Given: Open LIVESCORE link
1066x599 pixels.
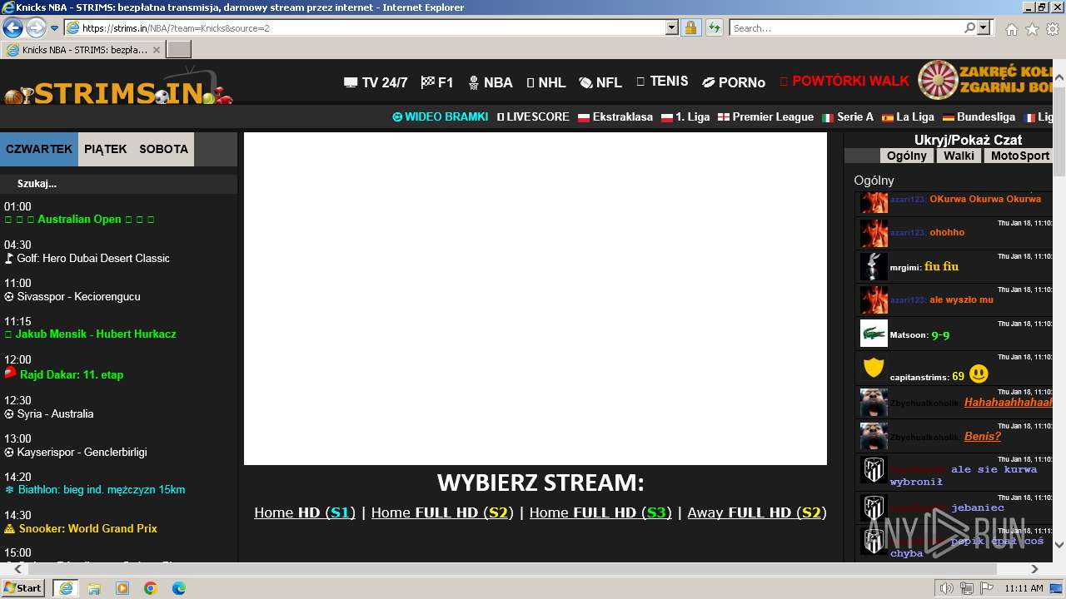Looking at the screenshot, I should pyautogui.click(x=533, y=116).
